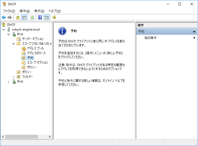Open the 操作(A) menu
The image size is (198, 146).
pos(25,11)
